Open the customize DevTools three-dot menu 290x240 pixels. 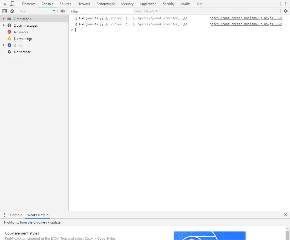pos(286,4)
